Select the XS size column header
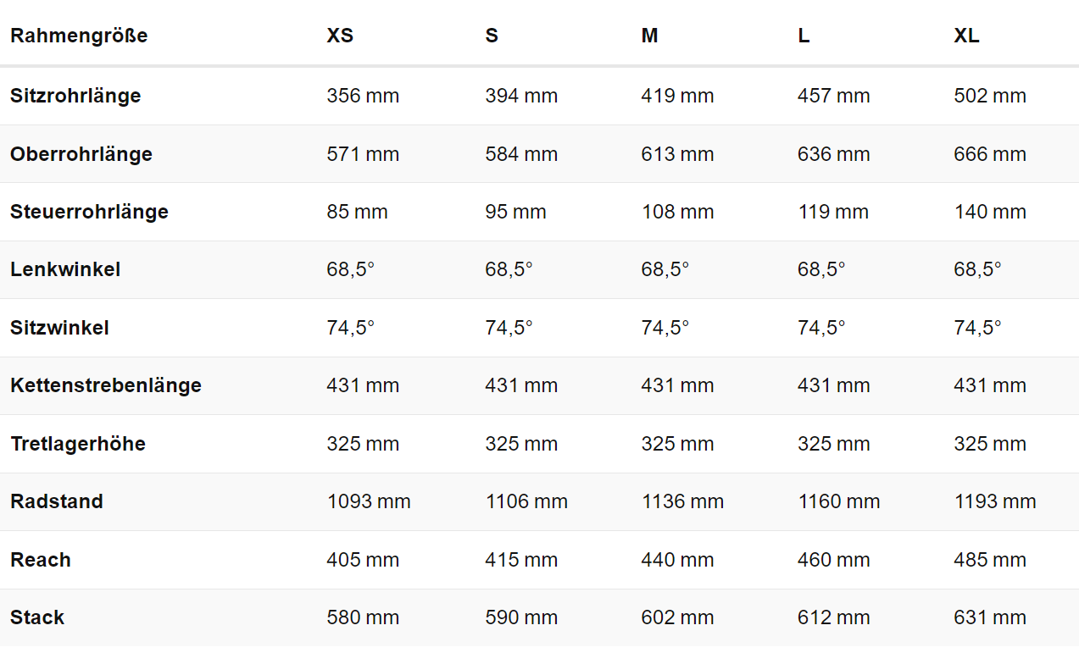The height and width of the screenshot is (653, 1079). [x=340, y=36]
